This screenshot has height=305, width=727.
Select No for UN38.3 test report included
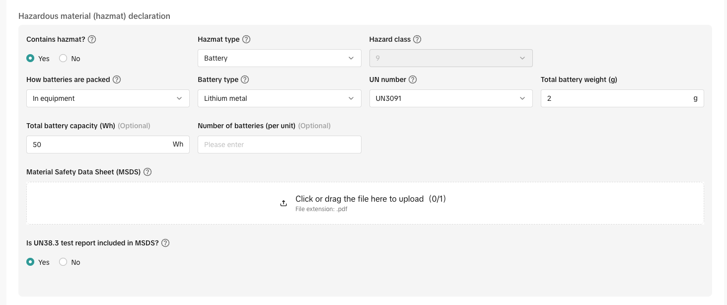63,262
